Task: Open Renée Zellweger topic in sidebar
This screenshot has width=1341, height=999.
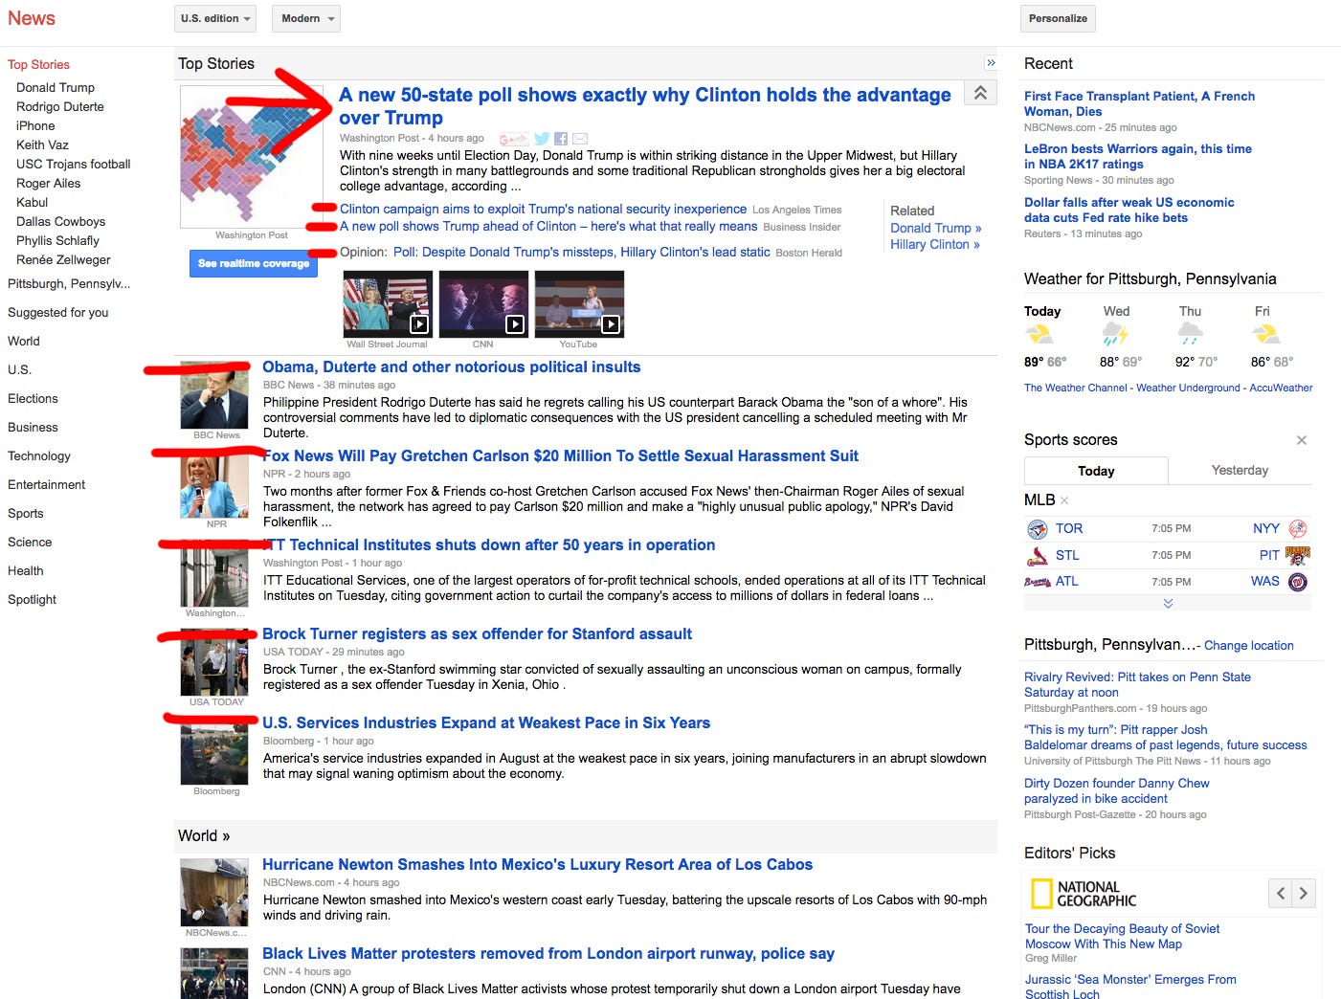Action: tap(63, 260)
